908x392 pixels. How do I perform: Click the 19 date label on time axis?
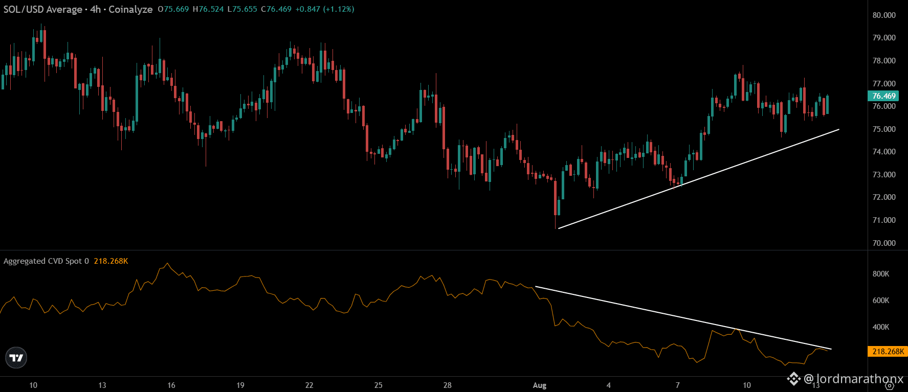[x=240, y=385]
